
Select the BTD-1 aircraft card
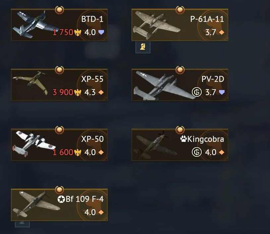(59, 25)
